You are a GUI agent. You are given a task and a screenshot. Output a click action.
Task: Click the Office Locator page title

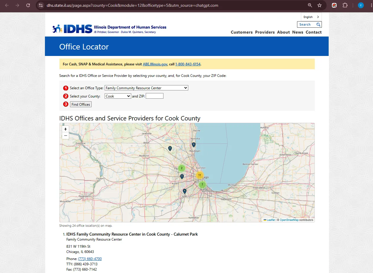[x=84, y=47]
